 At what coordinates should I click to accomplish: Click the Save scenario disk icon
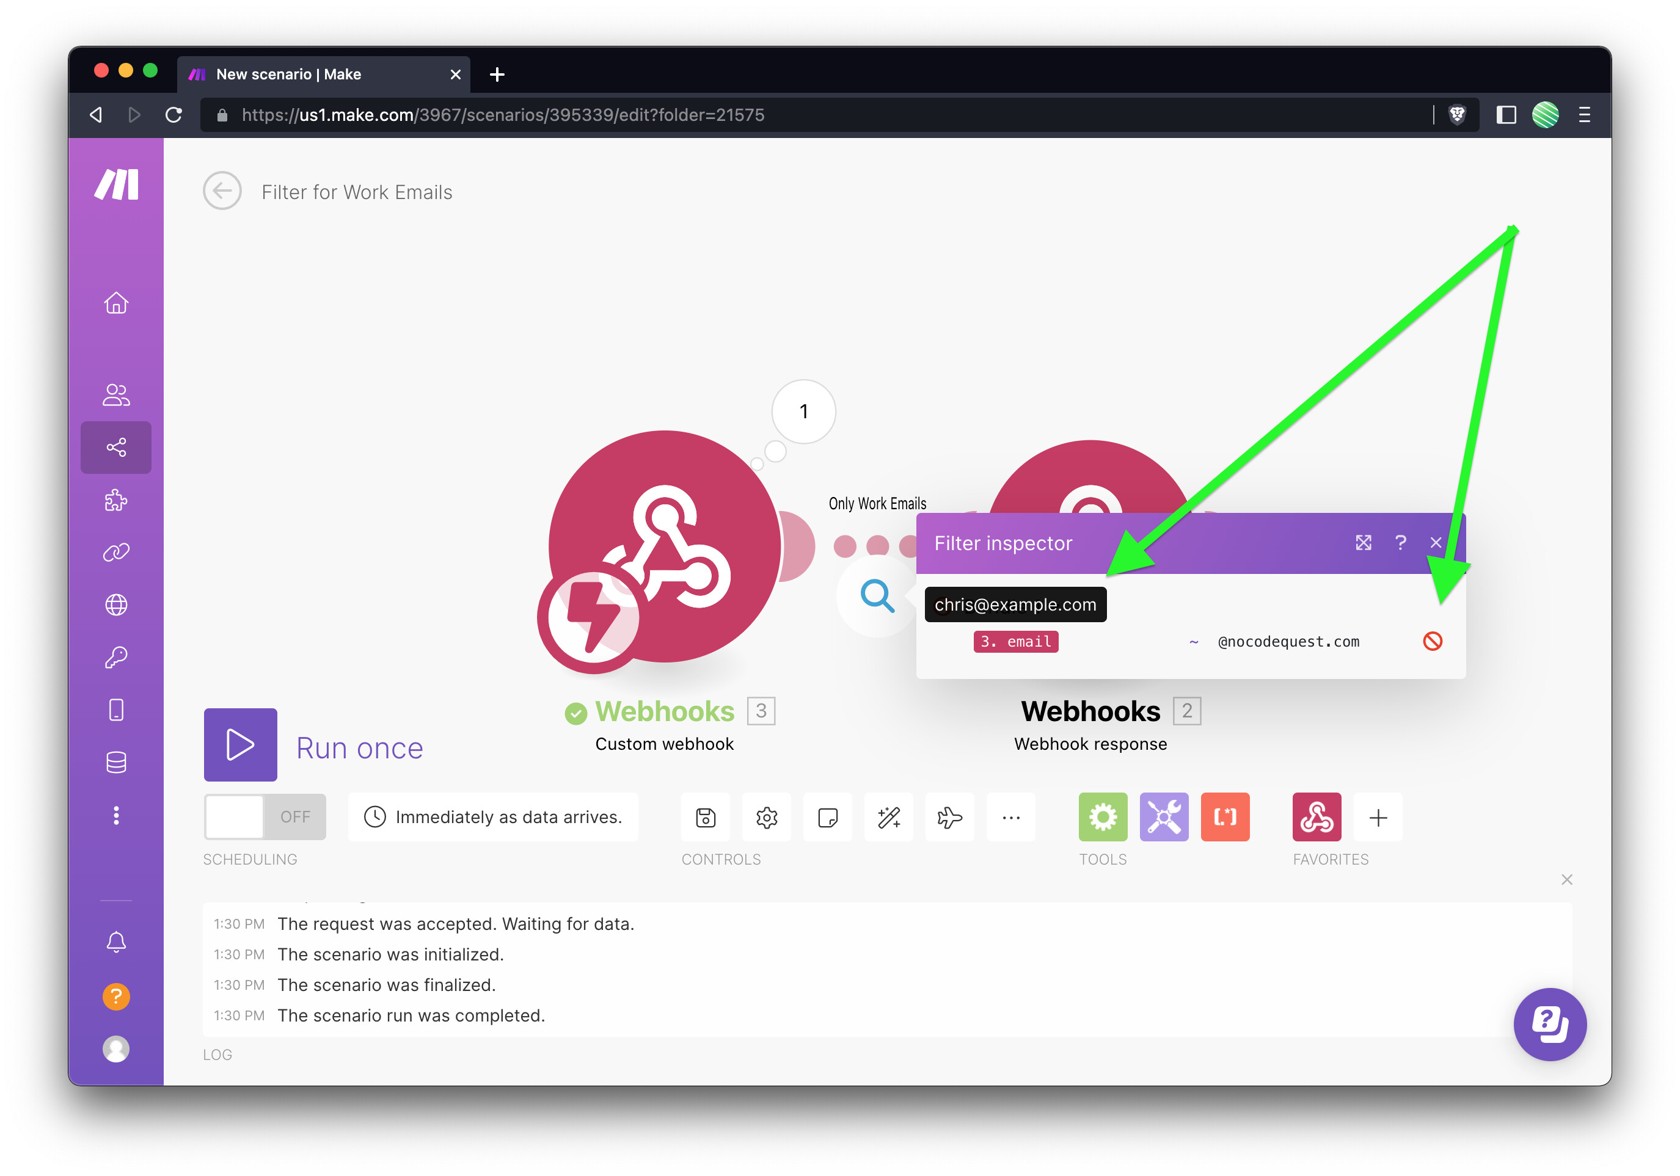[706, 817]
